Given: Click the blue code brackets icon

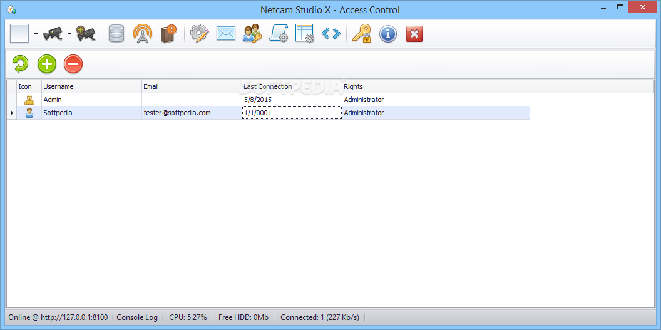Looking at the screenshot, I should point(331,33).
